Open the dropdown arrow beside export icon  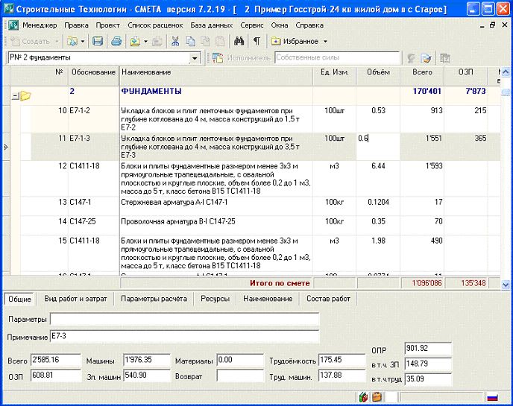pyautogui.click(x=146, y=42)
